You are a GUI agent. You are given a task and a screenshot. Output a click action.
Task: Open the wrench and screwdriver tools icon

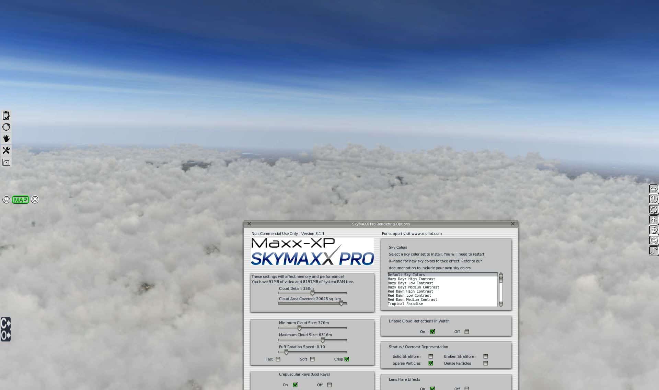pos(6,150)
